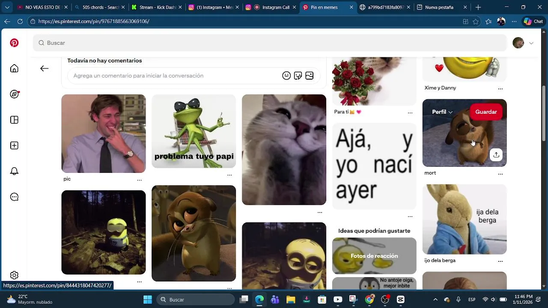
Task: Refresh the browser page
Action: 20,21
